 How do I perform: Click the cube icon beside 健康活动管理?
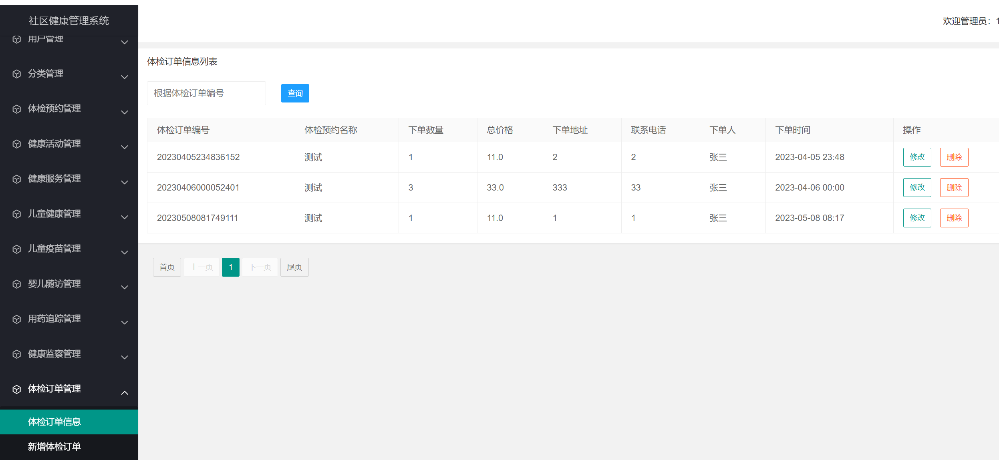click(16, 144)
